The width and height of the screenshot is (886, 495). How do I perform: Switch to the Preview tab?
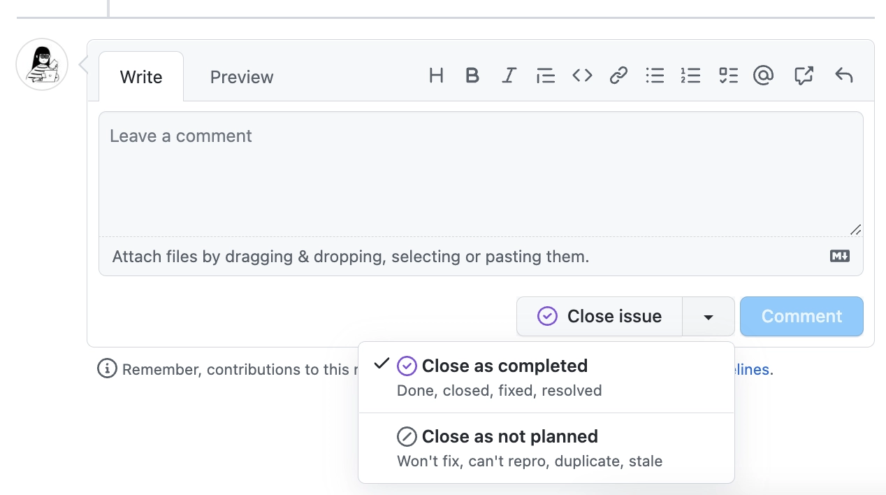(x=242, y=77)
